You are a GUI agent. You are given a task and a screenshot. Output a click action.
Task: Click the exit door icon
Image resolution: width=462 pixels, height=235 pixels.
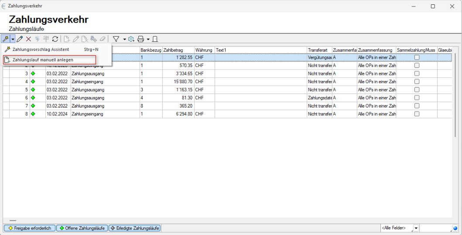click(155, 39)
